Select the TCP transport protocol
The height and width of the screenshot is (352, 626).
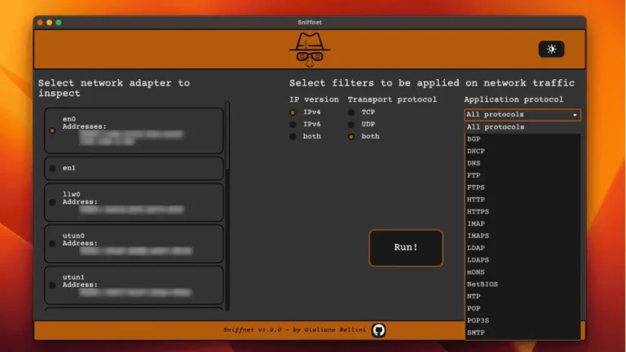(351, 112)
